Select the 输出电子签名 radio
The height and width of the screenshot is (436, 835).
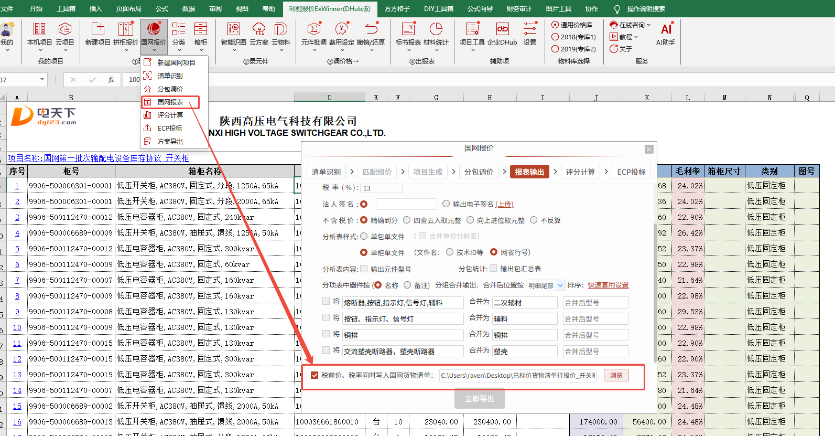446,204
